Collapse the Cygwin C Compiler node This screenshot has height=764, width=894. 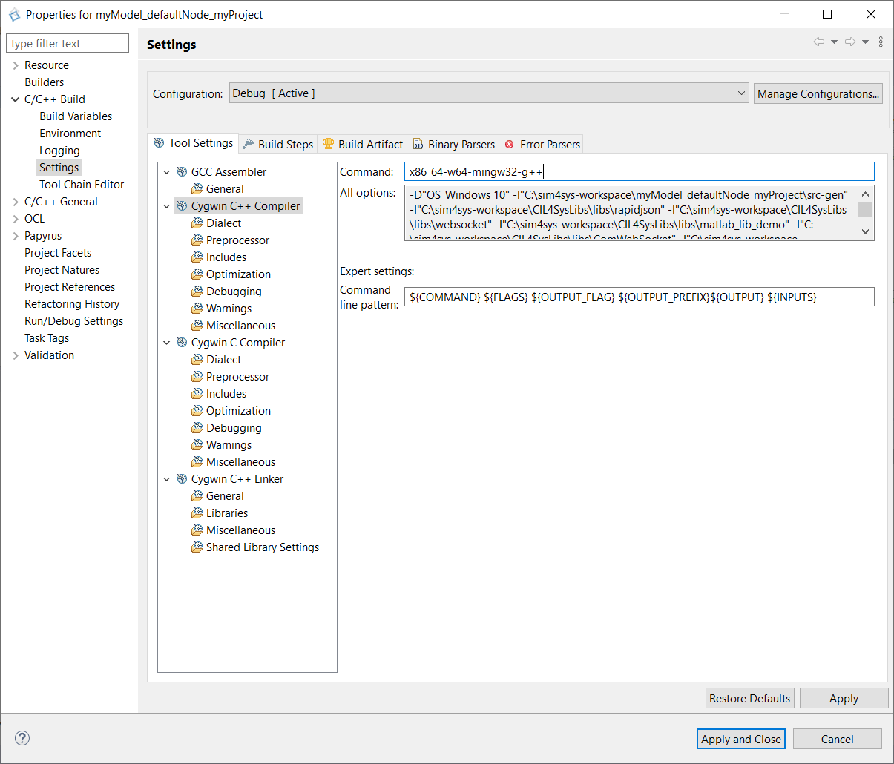[x=167, y=343]
